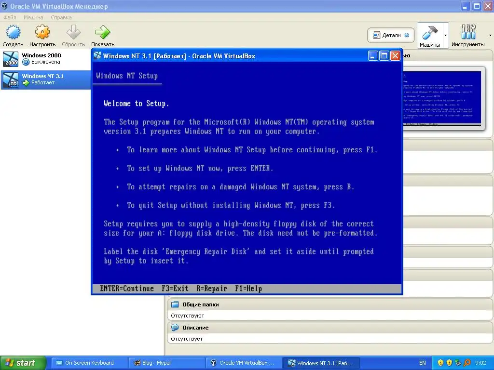Click the Windows 2000 OS icon

coord(11,59)
